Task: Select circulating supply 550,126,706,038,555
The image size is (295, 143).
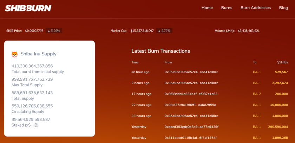Action: 32,106
